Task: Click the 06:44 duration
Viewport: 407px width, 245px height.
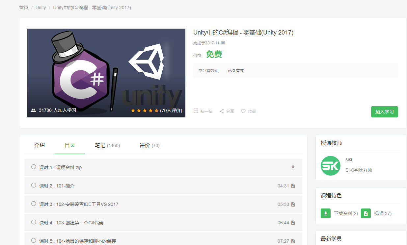Action: 283,223
